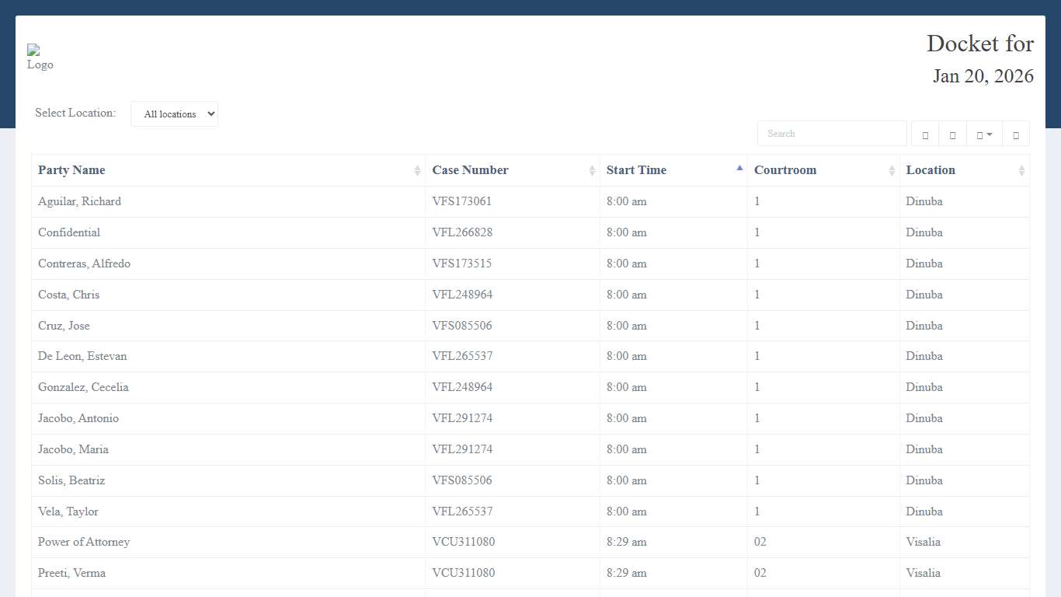Viewport: 1061px width, 597px height.
Task: Sort the table by the Courtroom label
Action: (x=784, y=170)
